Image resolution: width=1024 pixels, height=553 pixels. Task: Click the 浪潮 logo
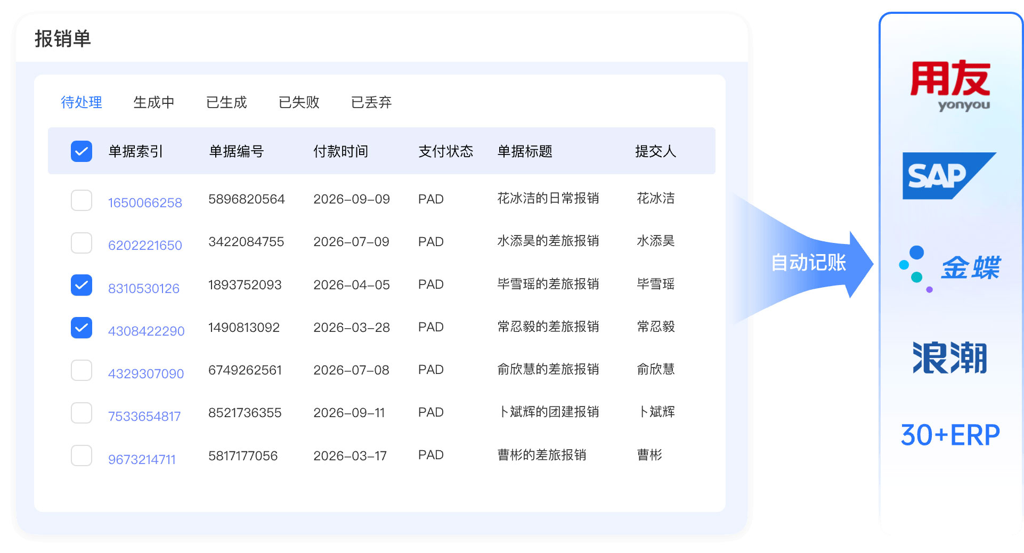click(949, 357)
